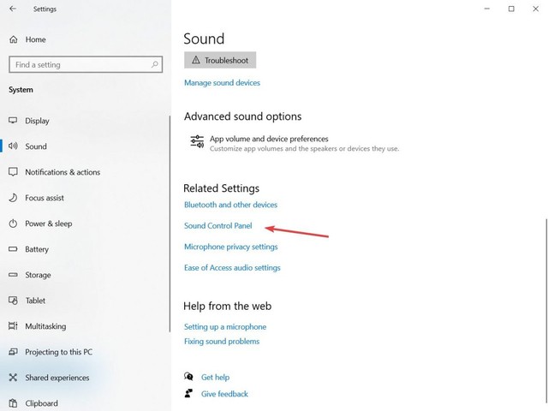Click the back arrow icon in Settings
This screenshot has width=548, height=411.
pyautogui.click(x=13, y=9)
